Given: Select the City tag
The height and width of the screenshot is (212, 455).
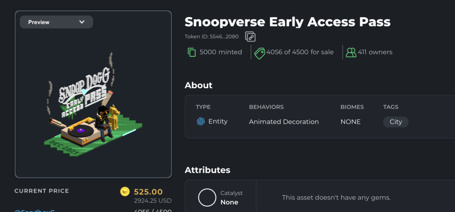Looking at the screenshot, I should [396, 122].
